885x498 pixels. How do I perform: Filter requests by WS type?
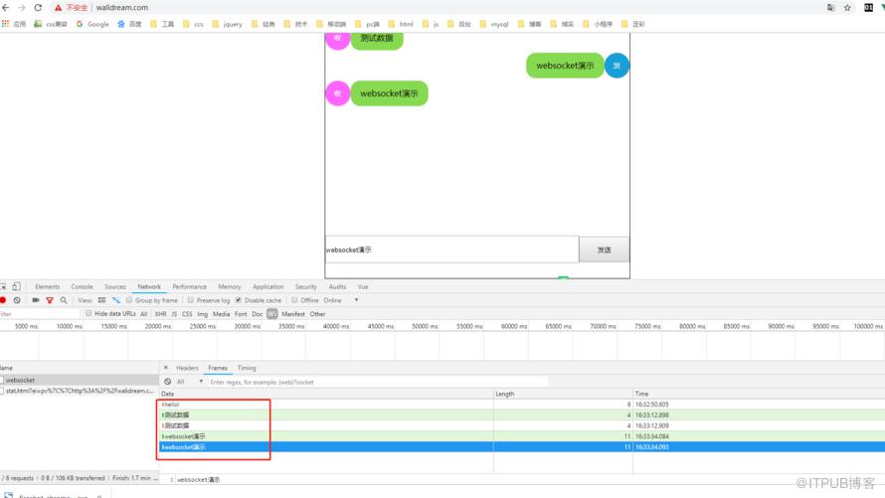[x=272, y=313]
